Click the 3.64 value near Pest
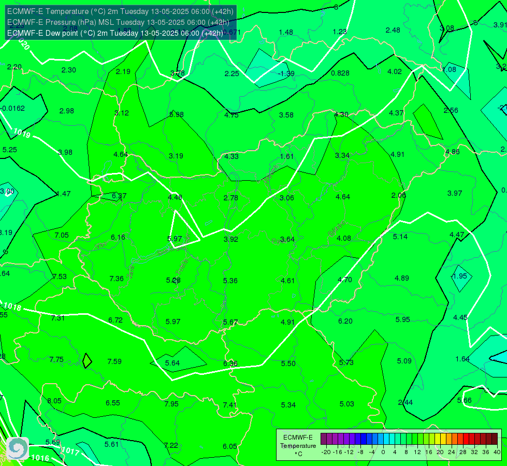 [287, 239]
